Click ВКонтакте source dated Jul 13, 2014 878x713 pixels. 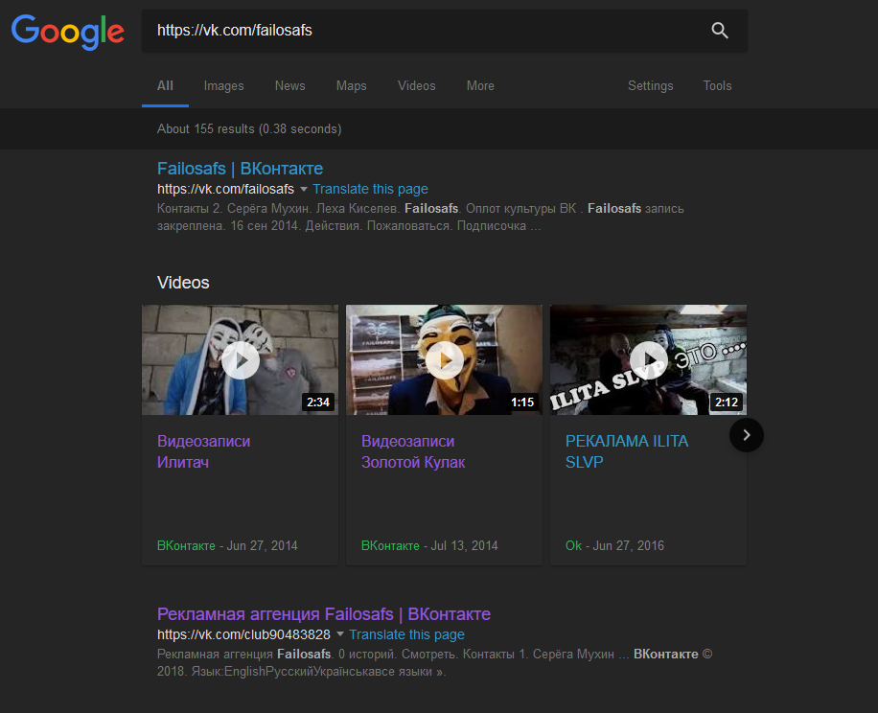[390, 545]
